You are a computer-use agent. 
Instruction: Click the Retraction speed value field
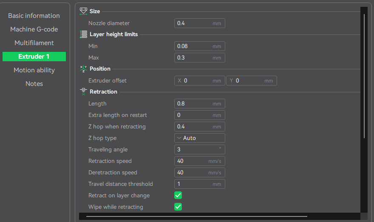click(200, 161)
